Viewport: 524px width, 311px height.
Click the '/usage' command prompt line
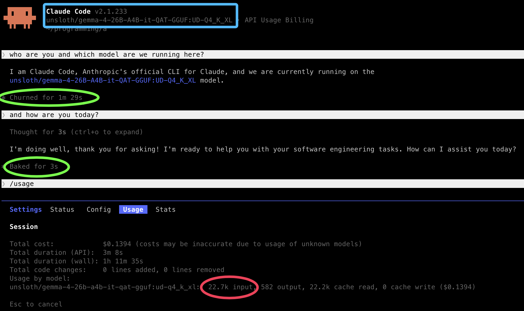pos(263,184)
